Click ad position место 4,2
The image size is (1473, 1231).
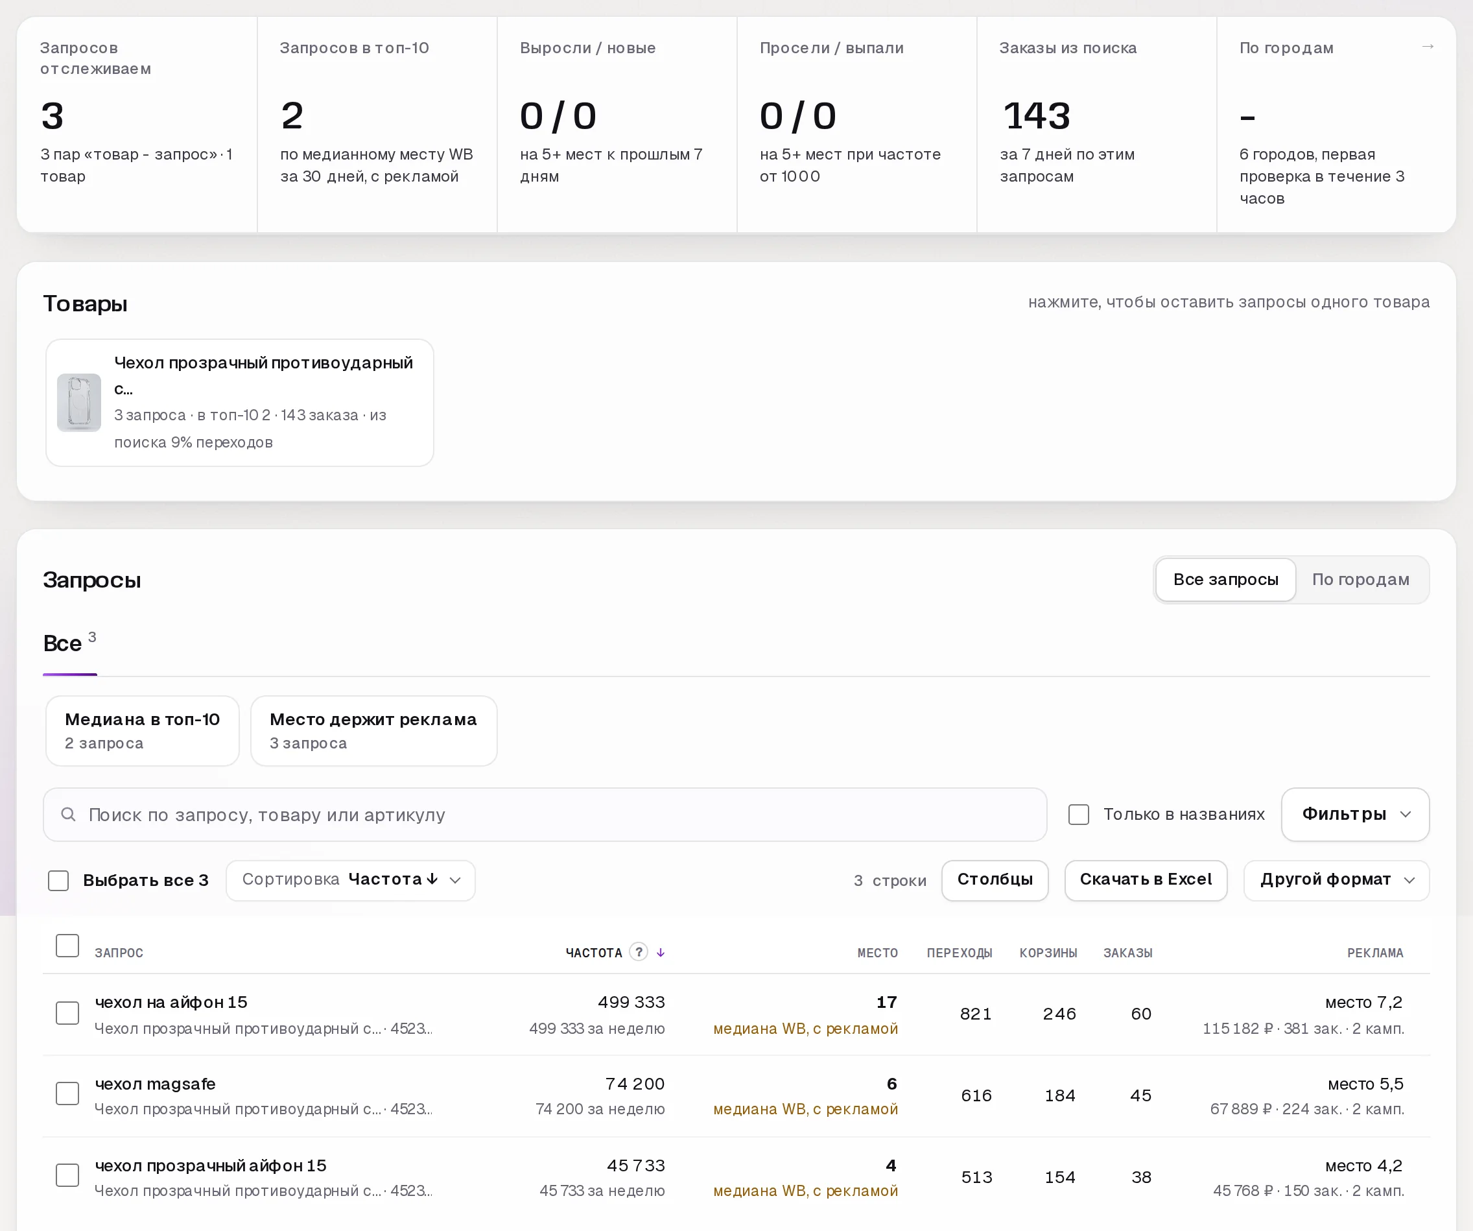[x=1364, y=1165]
